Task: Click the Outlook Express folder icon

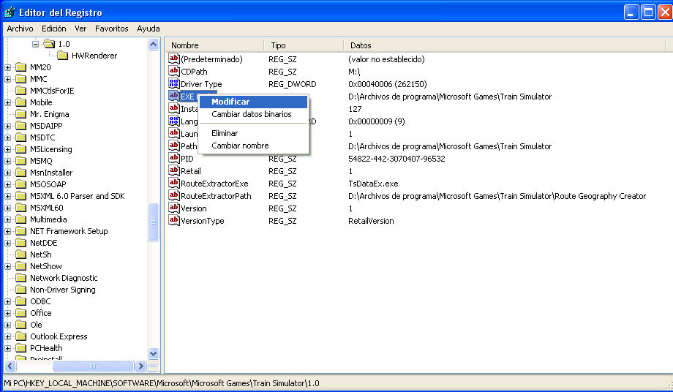Action: (21, 336)
